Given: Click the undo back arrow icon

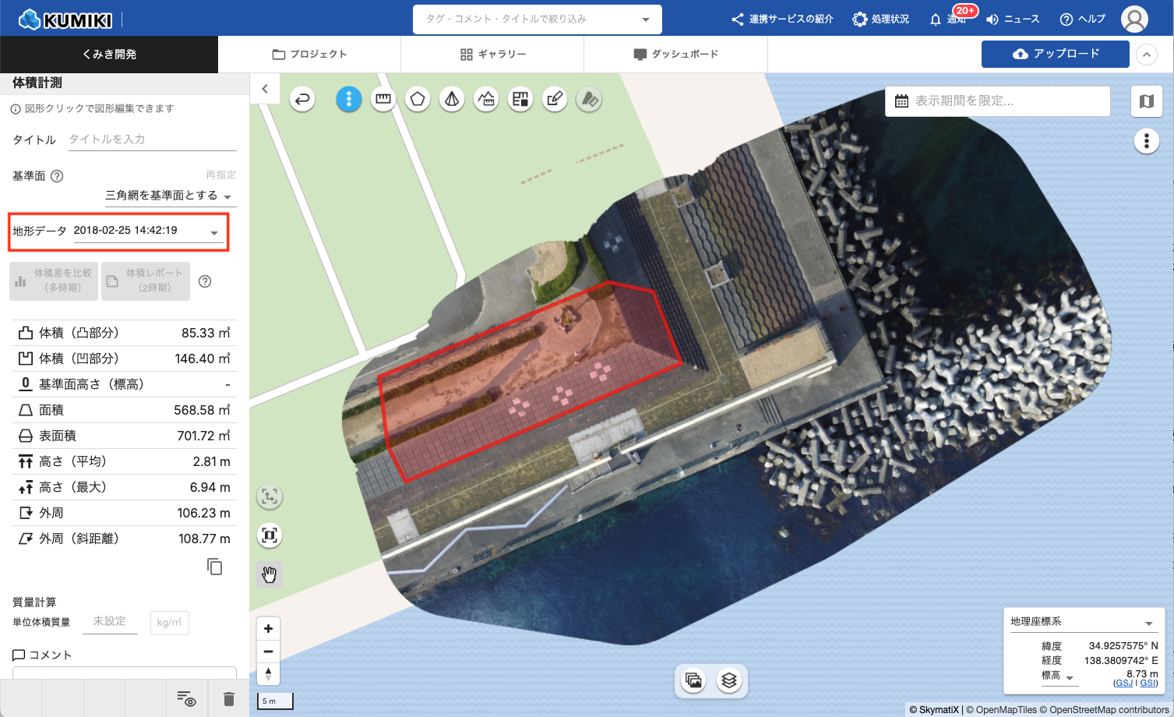Looking at the screenshot, I should point(302,99).
